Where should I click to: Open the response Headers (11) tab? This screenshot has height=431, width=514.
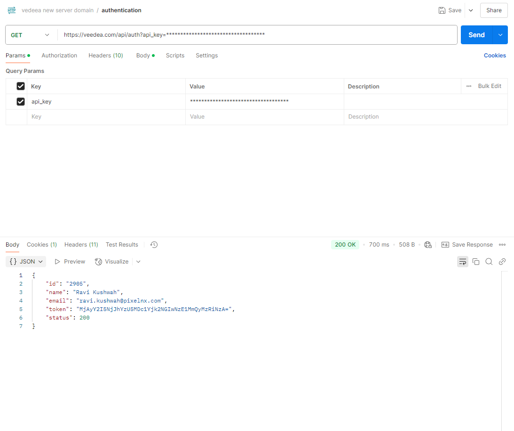pyautogui.click(x=81, y=245)
